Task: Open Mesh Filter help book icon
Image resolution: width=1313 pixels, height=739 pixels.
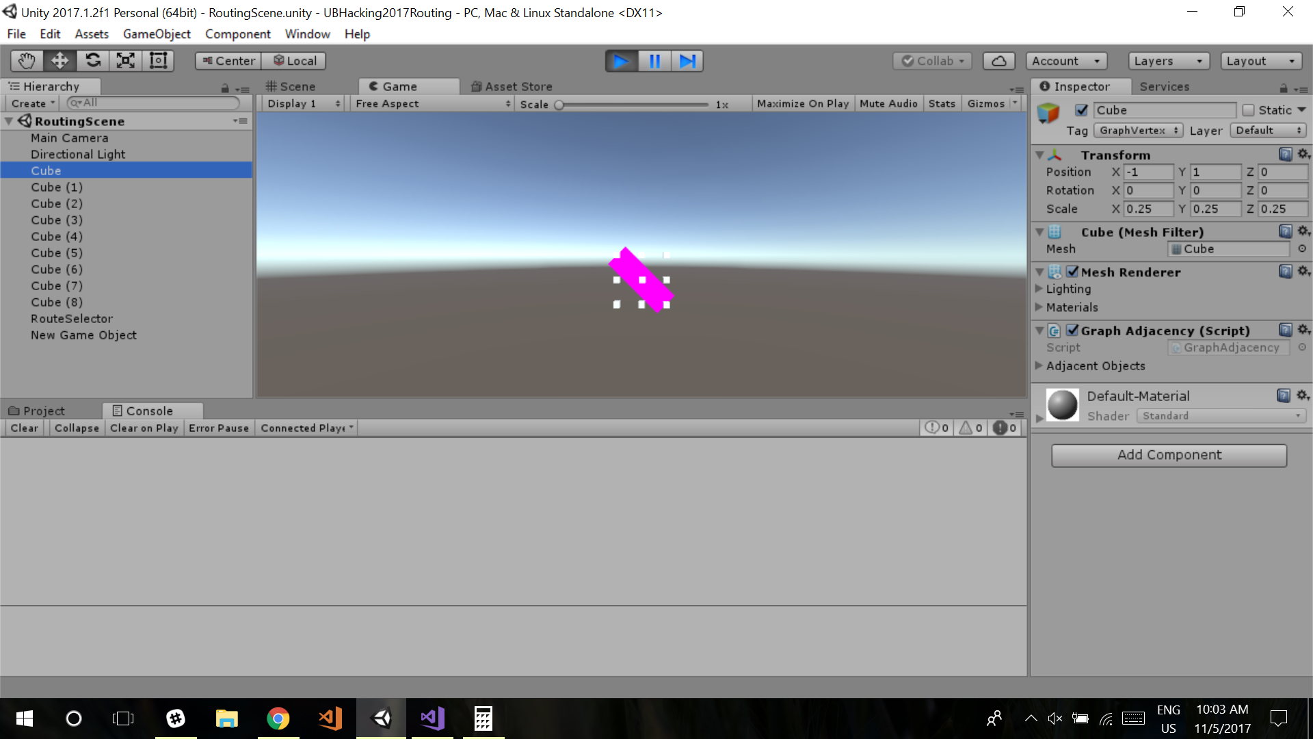Action: coord(1286,232)
